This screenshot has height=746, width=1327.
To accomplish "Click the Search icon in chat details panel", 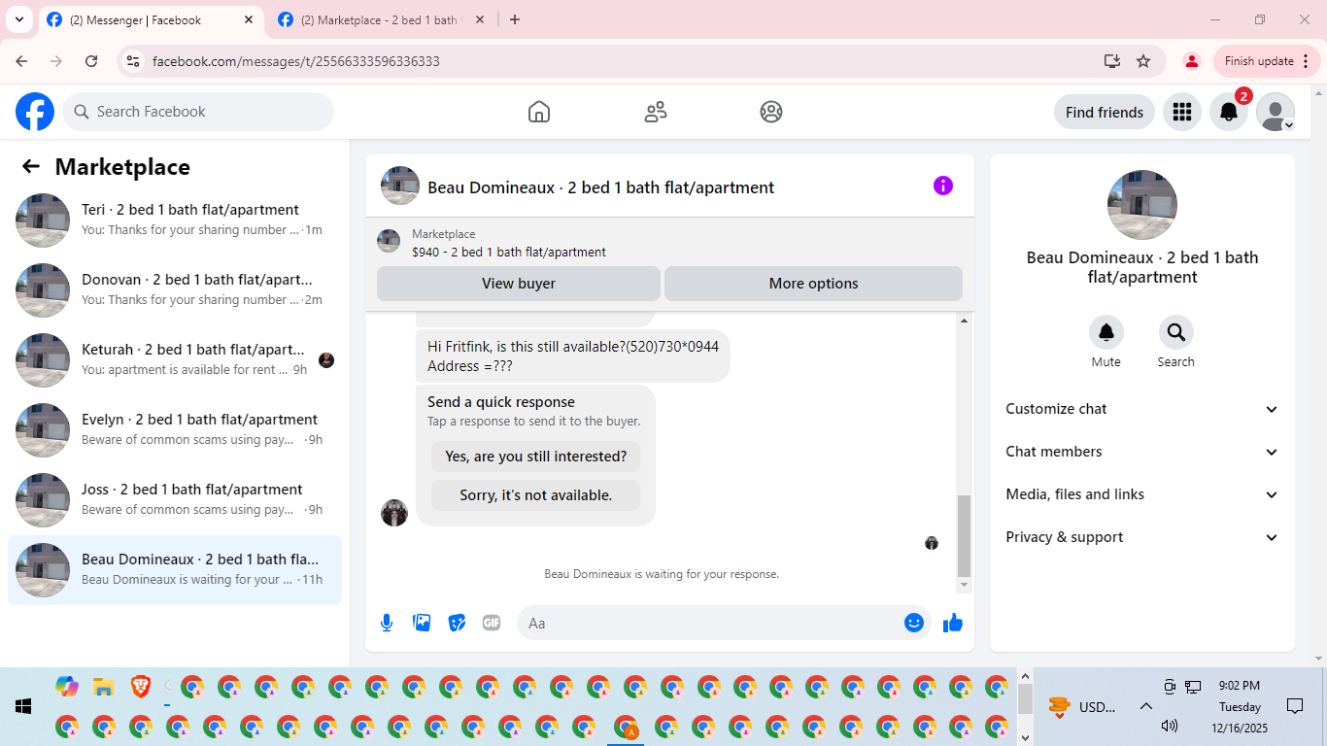I will click(1176, 333).
